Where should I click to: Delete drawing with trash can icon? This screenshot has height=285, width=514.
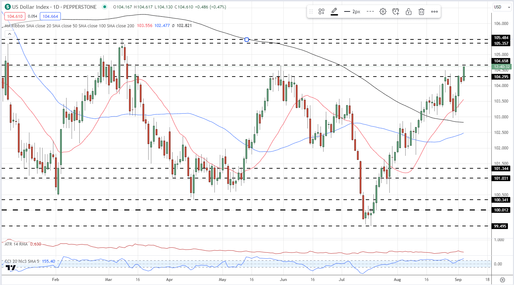(x=421, y=11)
